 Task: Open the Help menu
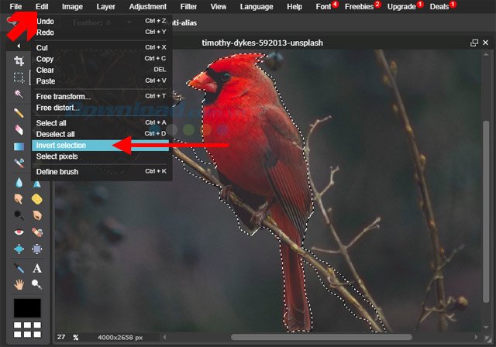[294, 7]
